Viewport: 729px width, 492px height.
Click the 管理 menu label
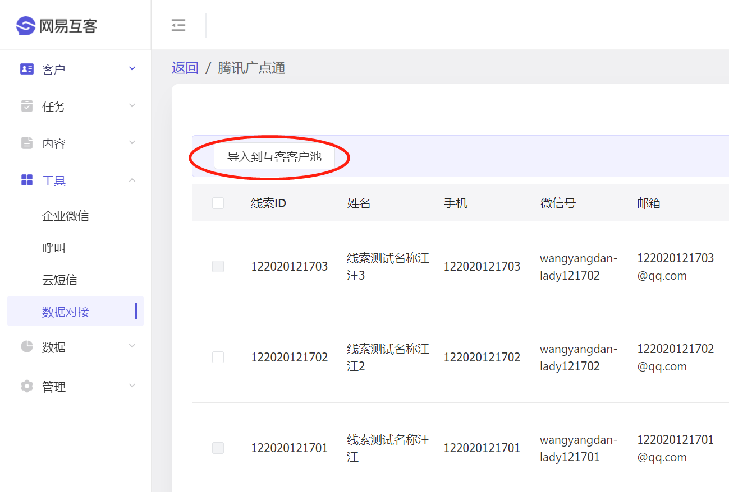[x=54, y=387]
